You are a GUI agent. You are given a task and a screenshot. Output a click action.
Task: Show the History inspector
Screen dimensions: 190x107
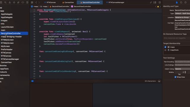181,2
